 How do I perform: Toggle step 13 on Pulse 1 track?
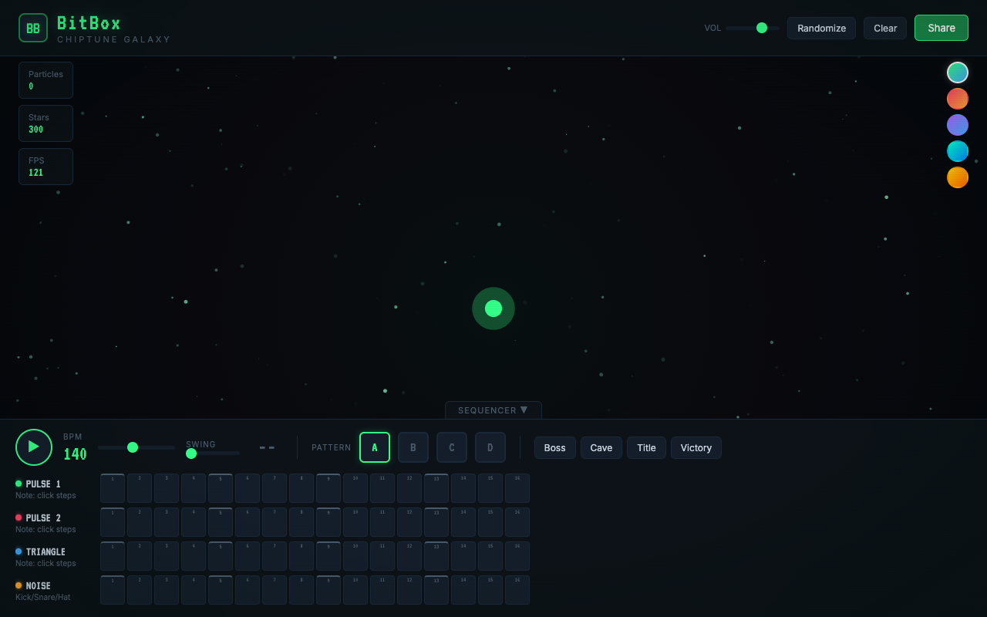click(x=436, y=488)
